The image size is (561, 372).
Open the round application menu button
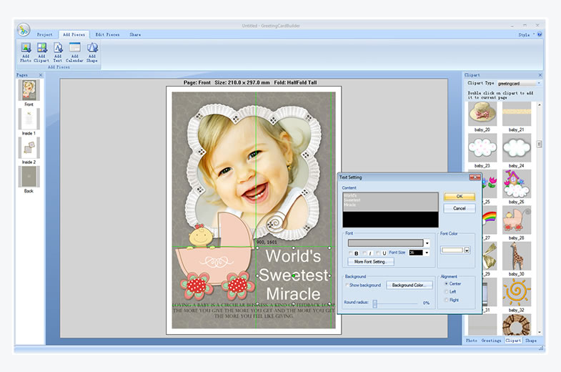pos(24,30)
